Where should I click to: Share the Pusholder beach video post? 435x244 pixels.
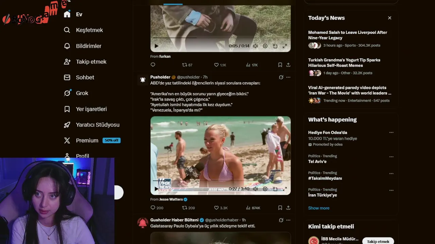pyautogui.click(x=288, y=208)
